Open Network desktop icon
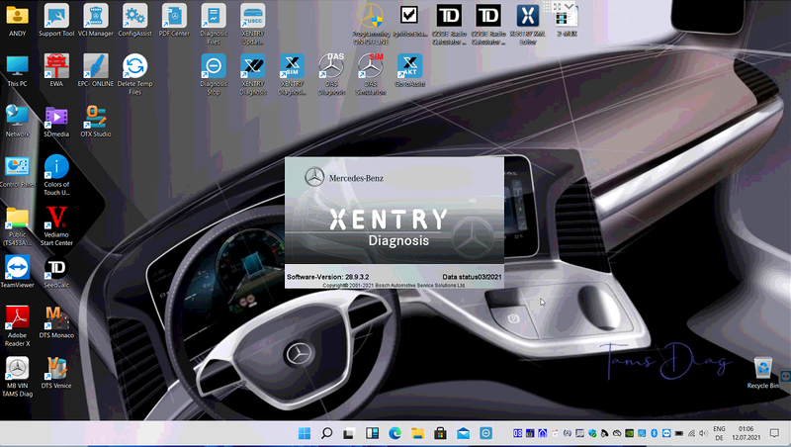Screen dimensions: 791x447 click(17, 121)
